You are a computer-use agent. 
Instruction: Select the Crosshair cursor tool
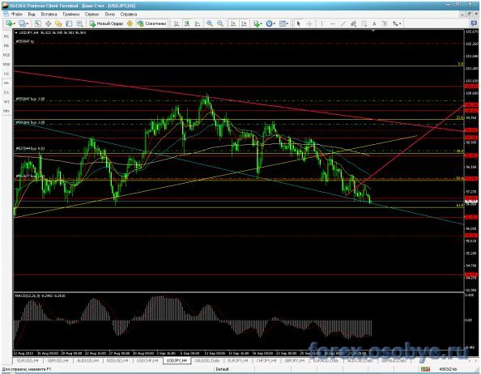(309, 23)
